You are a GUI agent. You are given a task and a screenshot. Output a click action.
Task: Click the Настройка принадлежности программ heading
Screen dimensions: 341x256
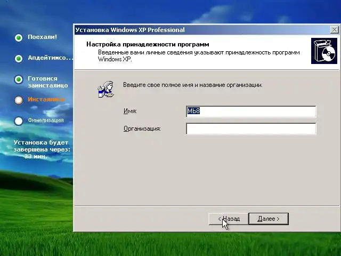click(148, 44)
